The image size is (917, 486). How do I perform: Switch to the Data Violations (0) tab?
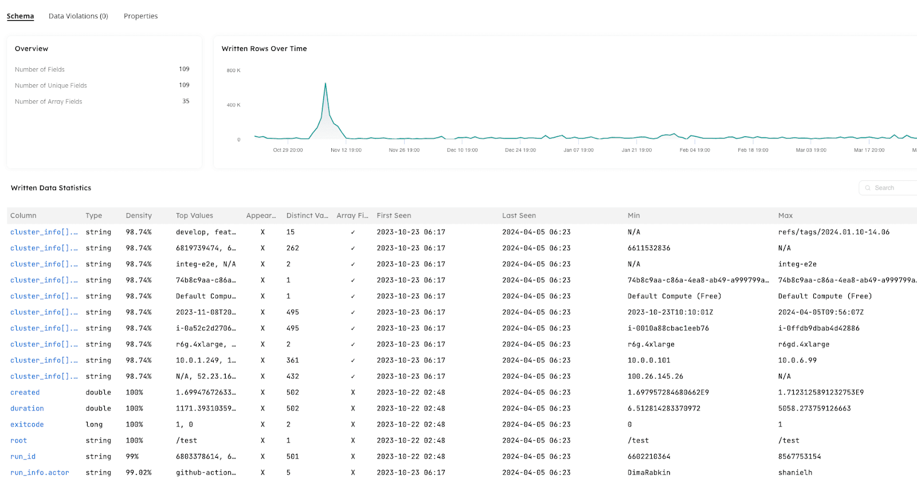coord(78,16)
